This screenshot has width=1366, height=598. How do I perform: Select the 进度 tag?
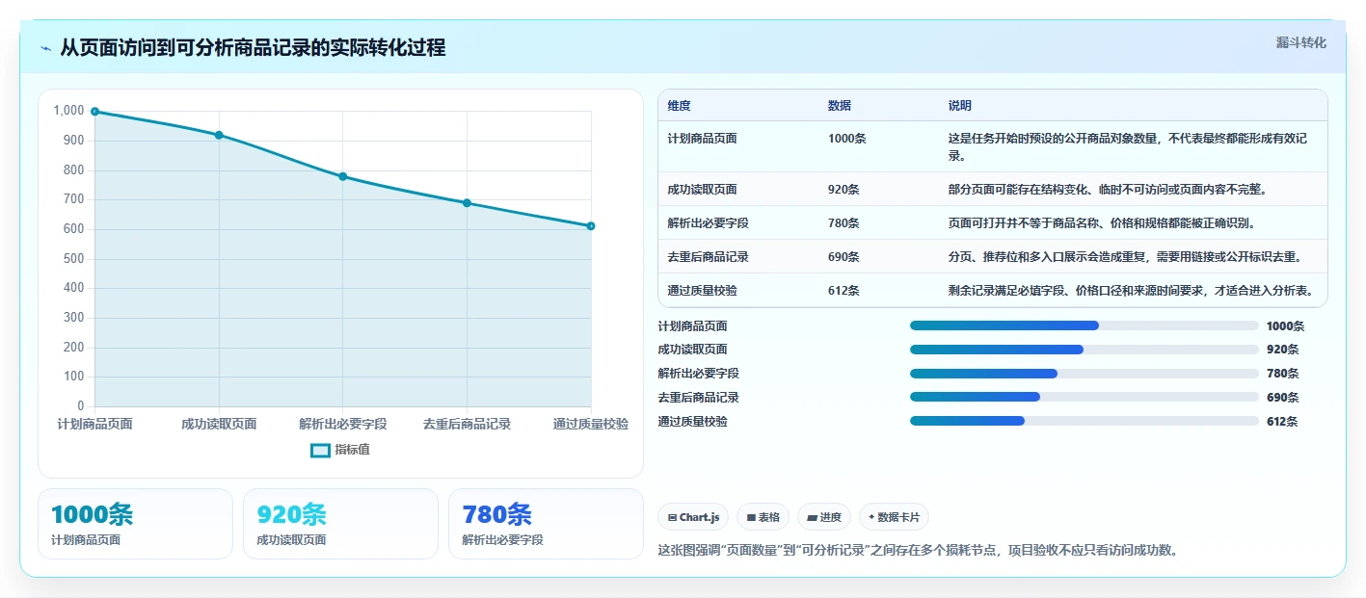tap(824, 517)
